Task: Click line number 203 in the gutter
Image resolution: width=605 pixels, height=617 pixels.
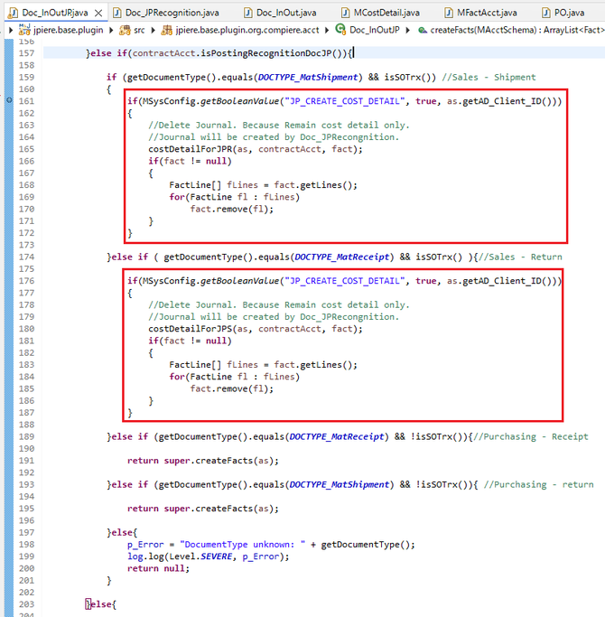Action: pos(26,604)
